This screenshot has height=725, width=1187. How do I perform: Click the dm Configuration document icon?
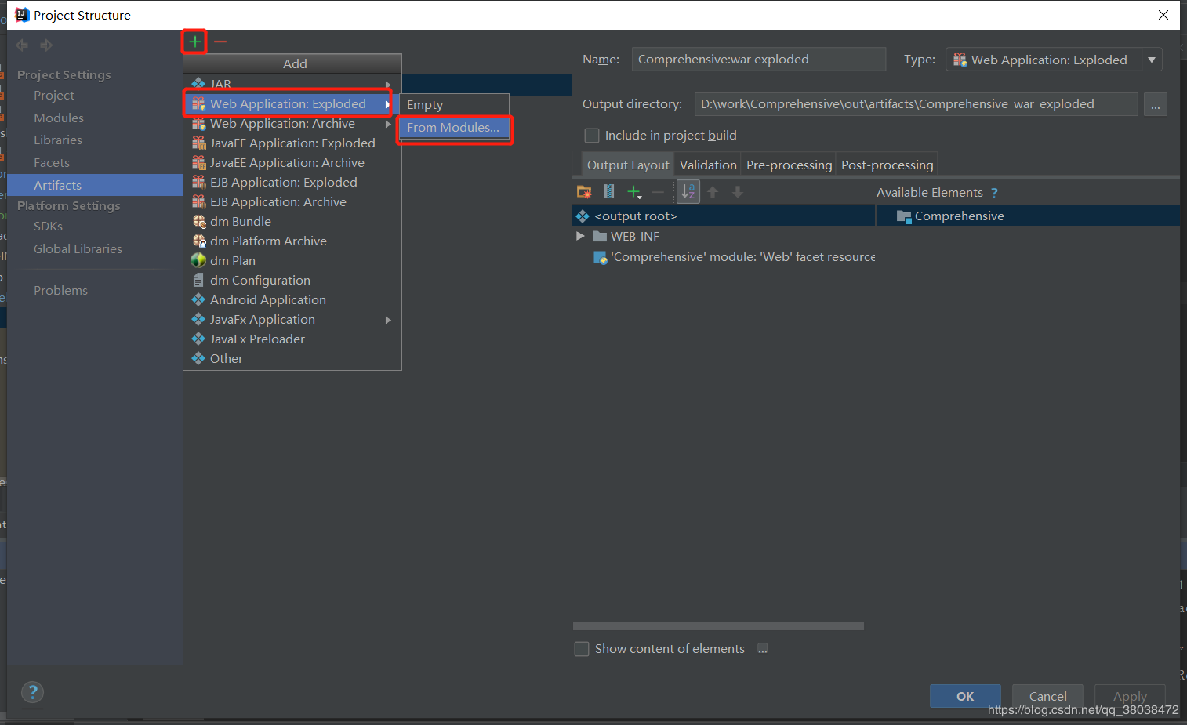(x=198, y=280)
